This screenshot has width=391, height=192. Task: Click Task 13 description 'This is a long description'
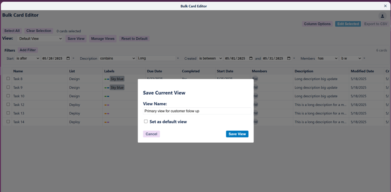tap(320, 113)
